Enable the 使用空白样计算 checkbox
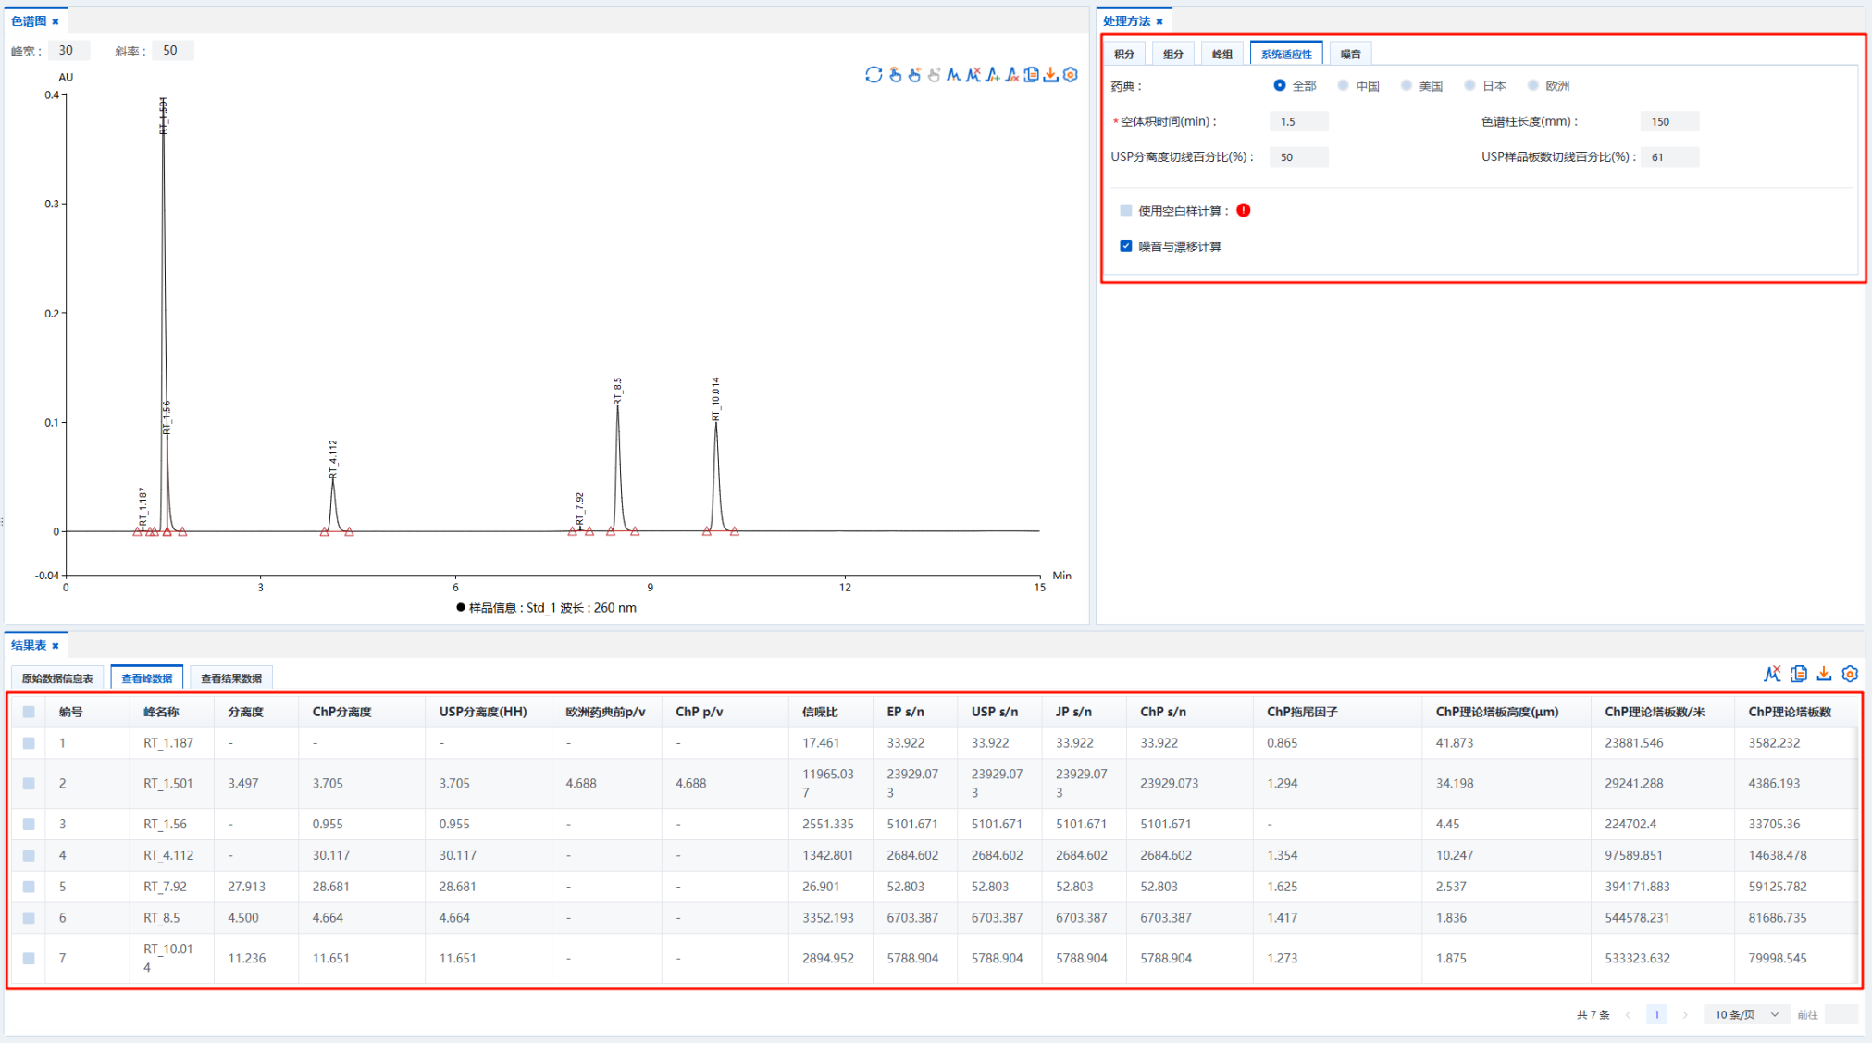Screen dimensions: 1872x1043 pos(1125,210)
